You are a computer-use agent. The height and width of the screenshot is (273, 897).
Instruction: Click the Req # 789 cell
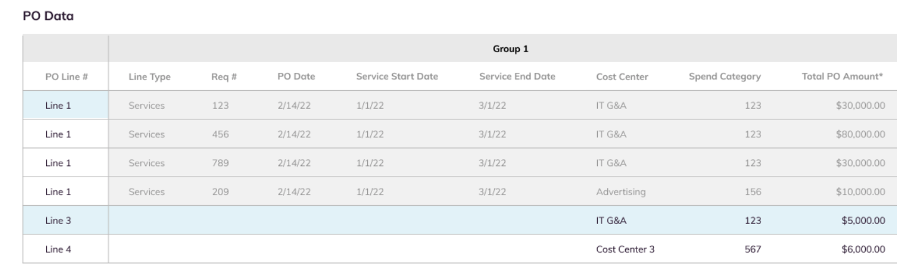tap(221, 163)
